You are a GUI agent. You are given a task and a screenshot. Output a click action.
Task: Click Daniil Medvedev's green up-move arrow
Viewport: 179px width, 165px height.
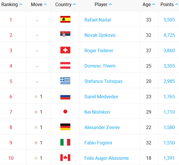point(36,97)
